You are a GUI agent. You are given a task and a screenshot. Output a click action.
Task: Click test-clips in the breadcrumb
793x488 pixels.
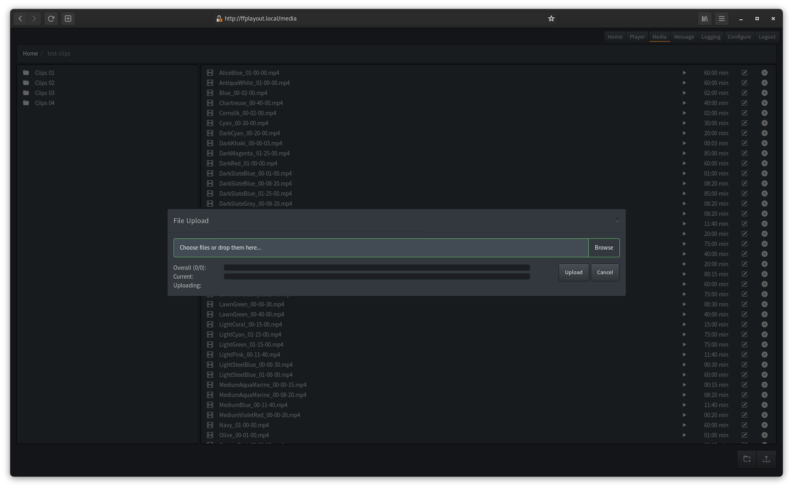(x=59, y=54)
